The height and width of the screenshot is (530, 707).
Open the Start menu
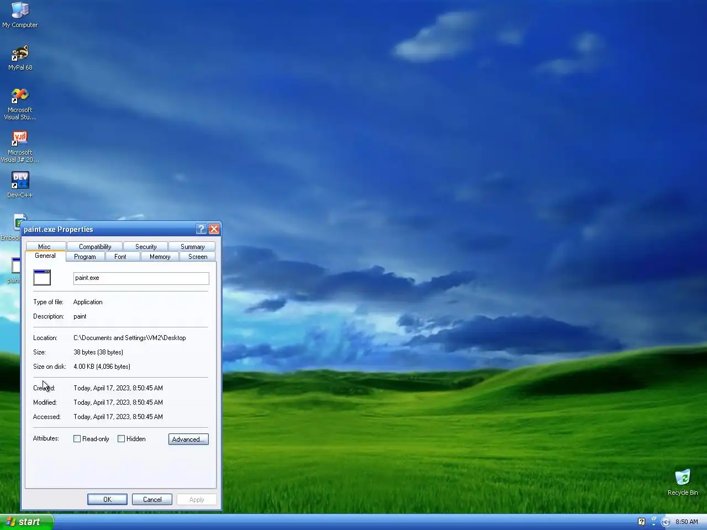click(x=27, y=522)
